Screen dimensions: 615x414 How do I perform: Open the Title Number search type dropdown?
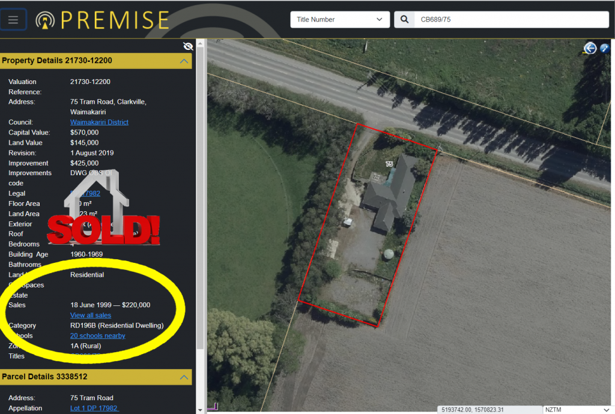(x=340, y=20)
